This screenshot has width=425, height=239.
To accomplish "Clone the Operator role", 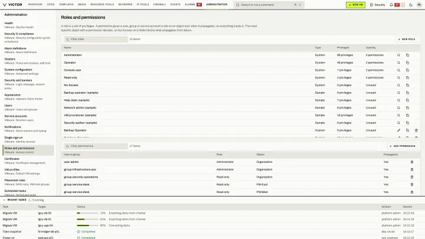I will [x=407, y=63].
